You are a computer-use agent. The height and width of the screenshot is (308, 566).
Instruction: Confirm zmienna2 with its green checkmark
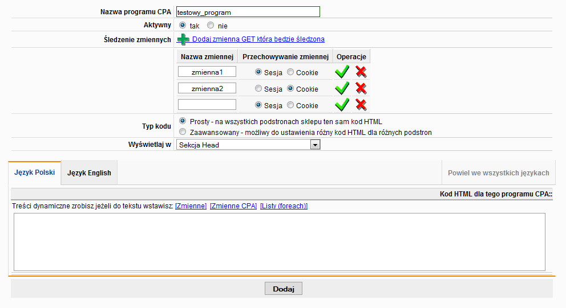point(342,88)
